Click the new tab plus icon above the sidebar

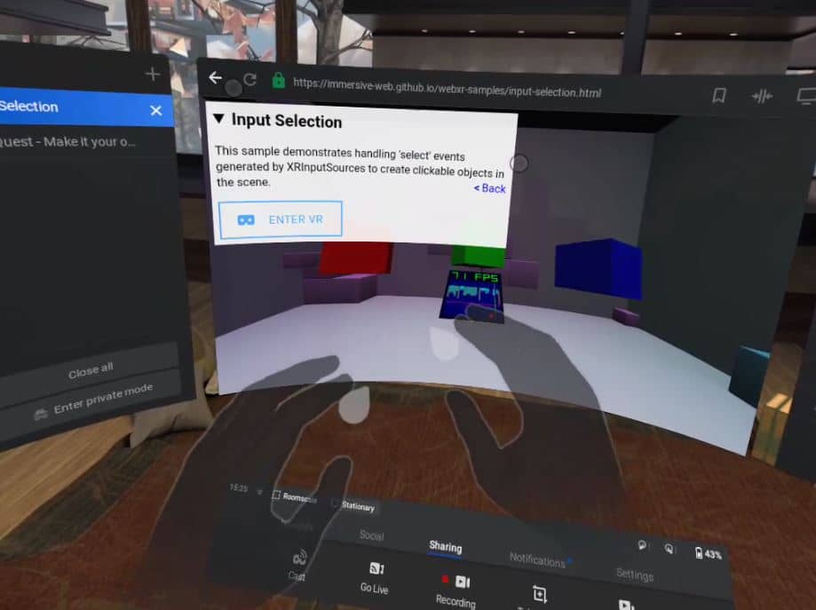pos(151,74)
